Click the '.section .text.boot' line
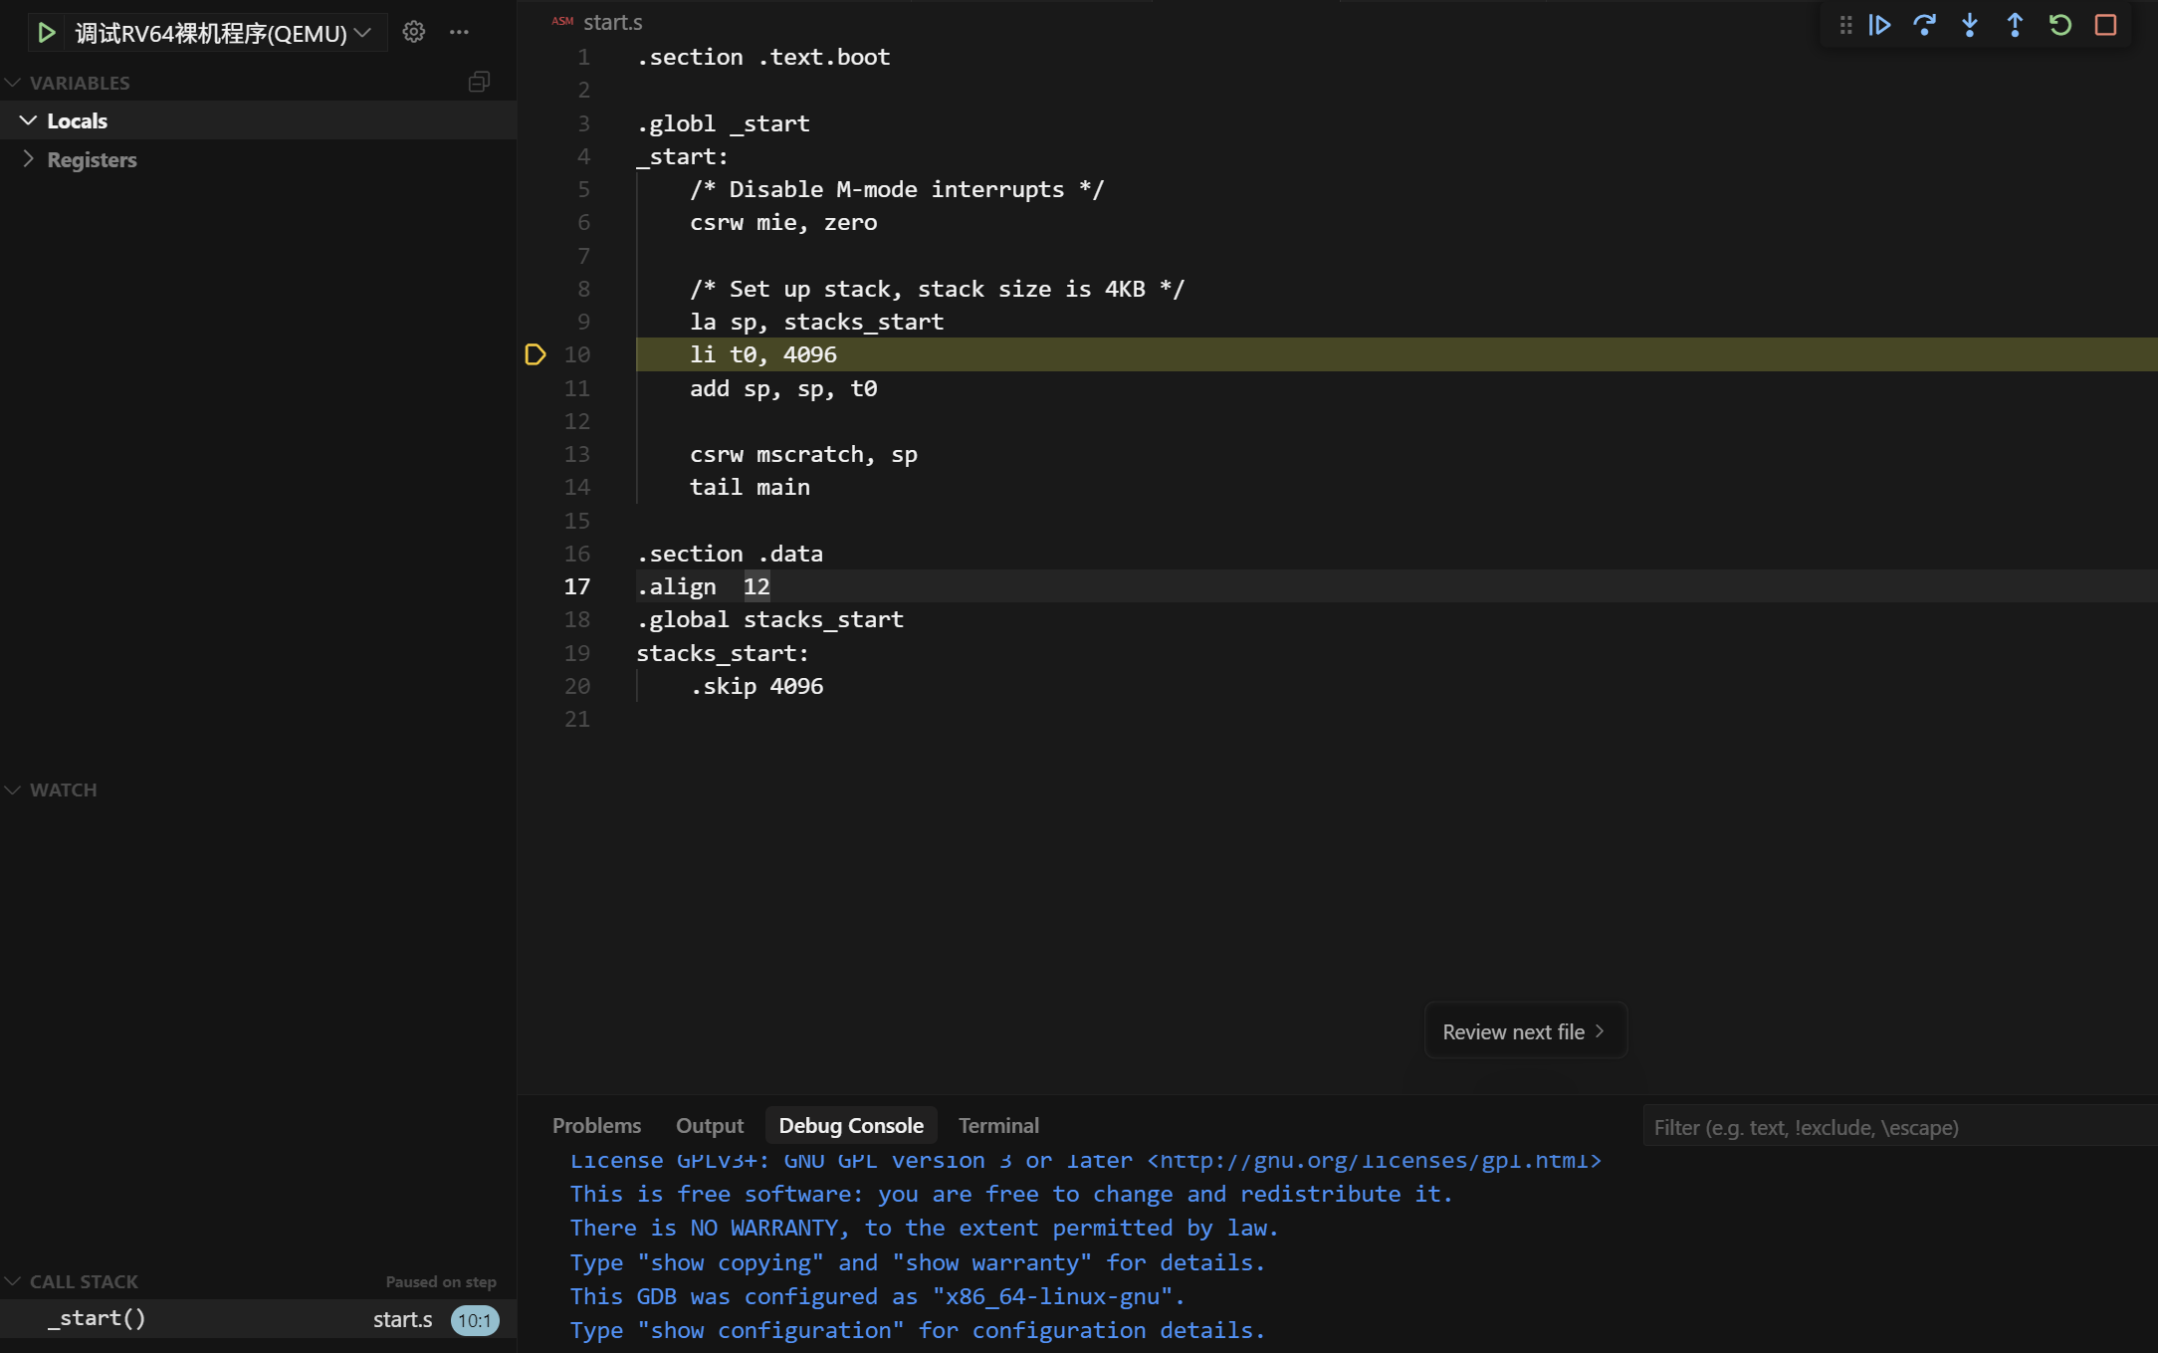 coord(763,57)
